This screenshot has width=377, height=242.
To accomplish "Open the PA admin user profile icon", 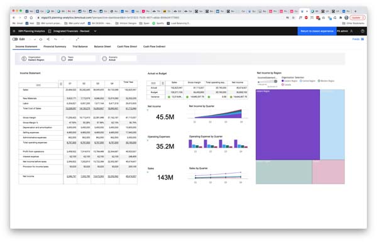I will pos(351,31).
